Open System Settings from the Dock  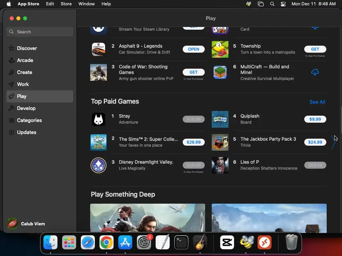[x=144, y=242]
